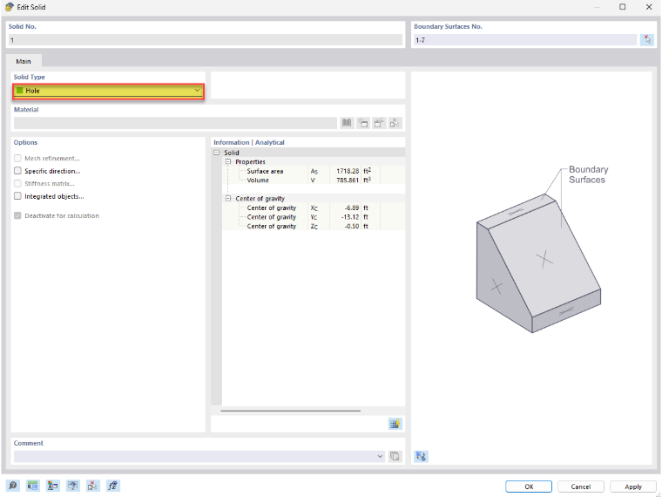Pick boundary surfaces with the select icon
This screenshot has width=662, height=497.
pos(647,40)
